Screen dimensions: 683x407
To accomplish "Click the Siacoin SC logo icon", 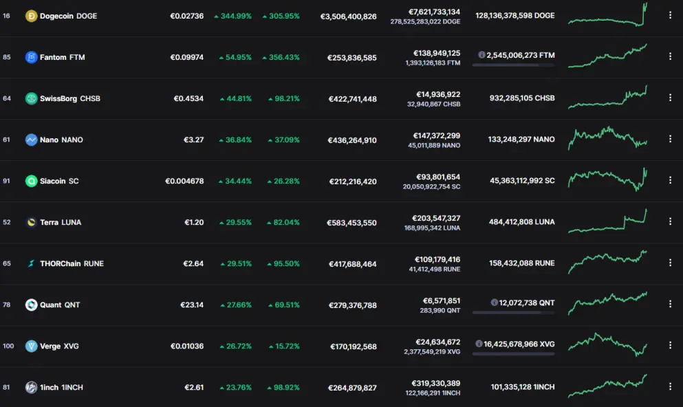I will (x=32, y=181).
